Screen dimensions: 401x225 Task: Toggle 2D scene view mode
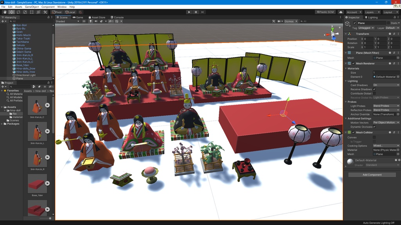[84, 21]
